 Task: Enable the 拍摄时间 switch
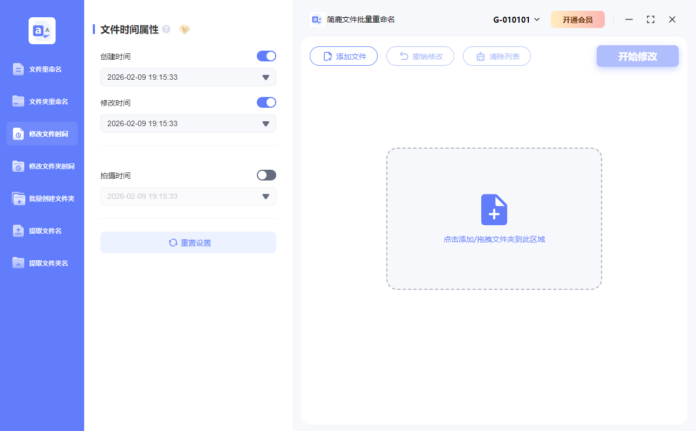(267, 175)
